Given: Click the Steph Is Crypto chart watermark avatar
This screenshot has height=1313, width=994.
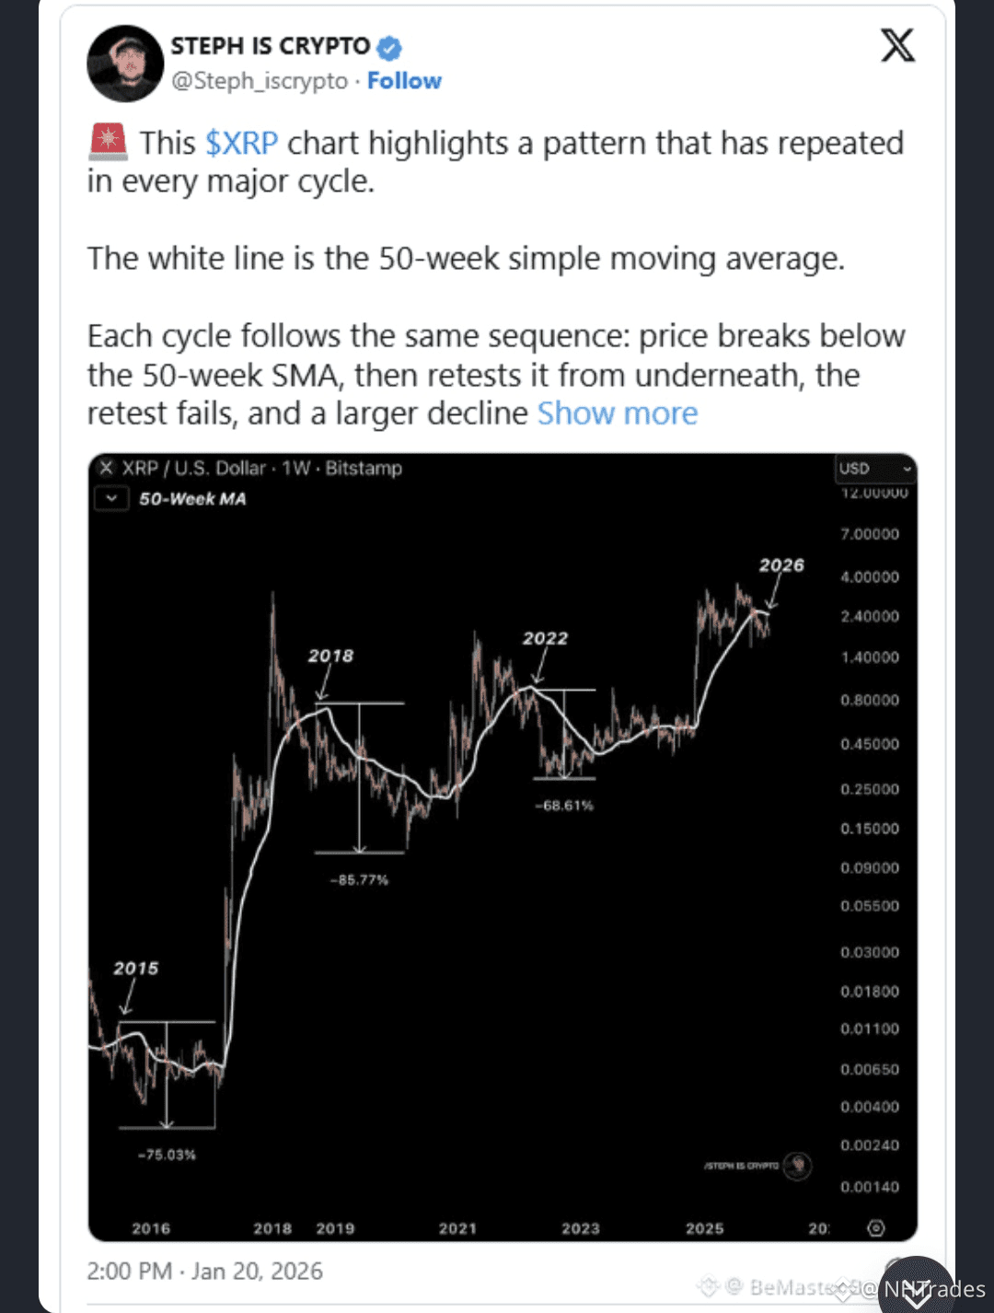Looking at the screenshot, I should point(798,1166).
